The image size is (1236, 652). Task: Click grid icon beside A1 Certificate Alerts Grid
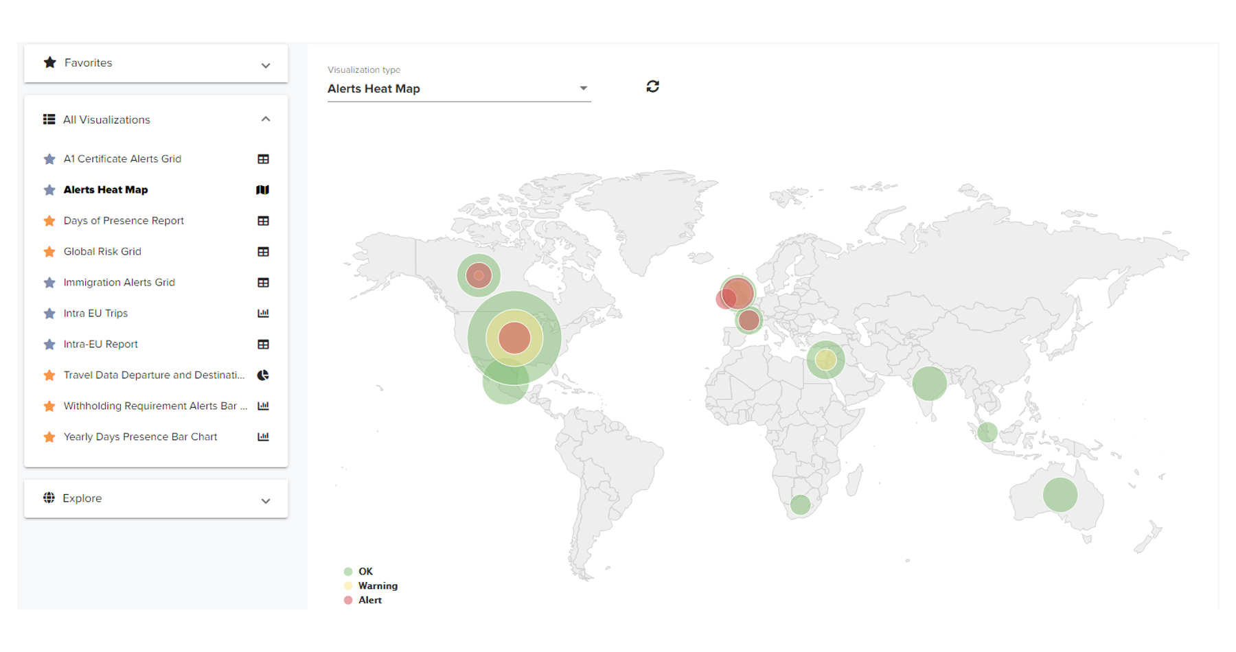263,159
